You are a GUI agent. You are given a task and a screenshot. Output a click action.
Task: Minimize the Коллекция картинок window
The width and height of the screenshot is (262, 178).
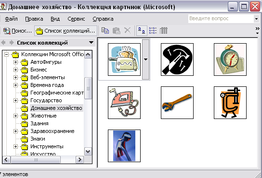click(233, 7)
